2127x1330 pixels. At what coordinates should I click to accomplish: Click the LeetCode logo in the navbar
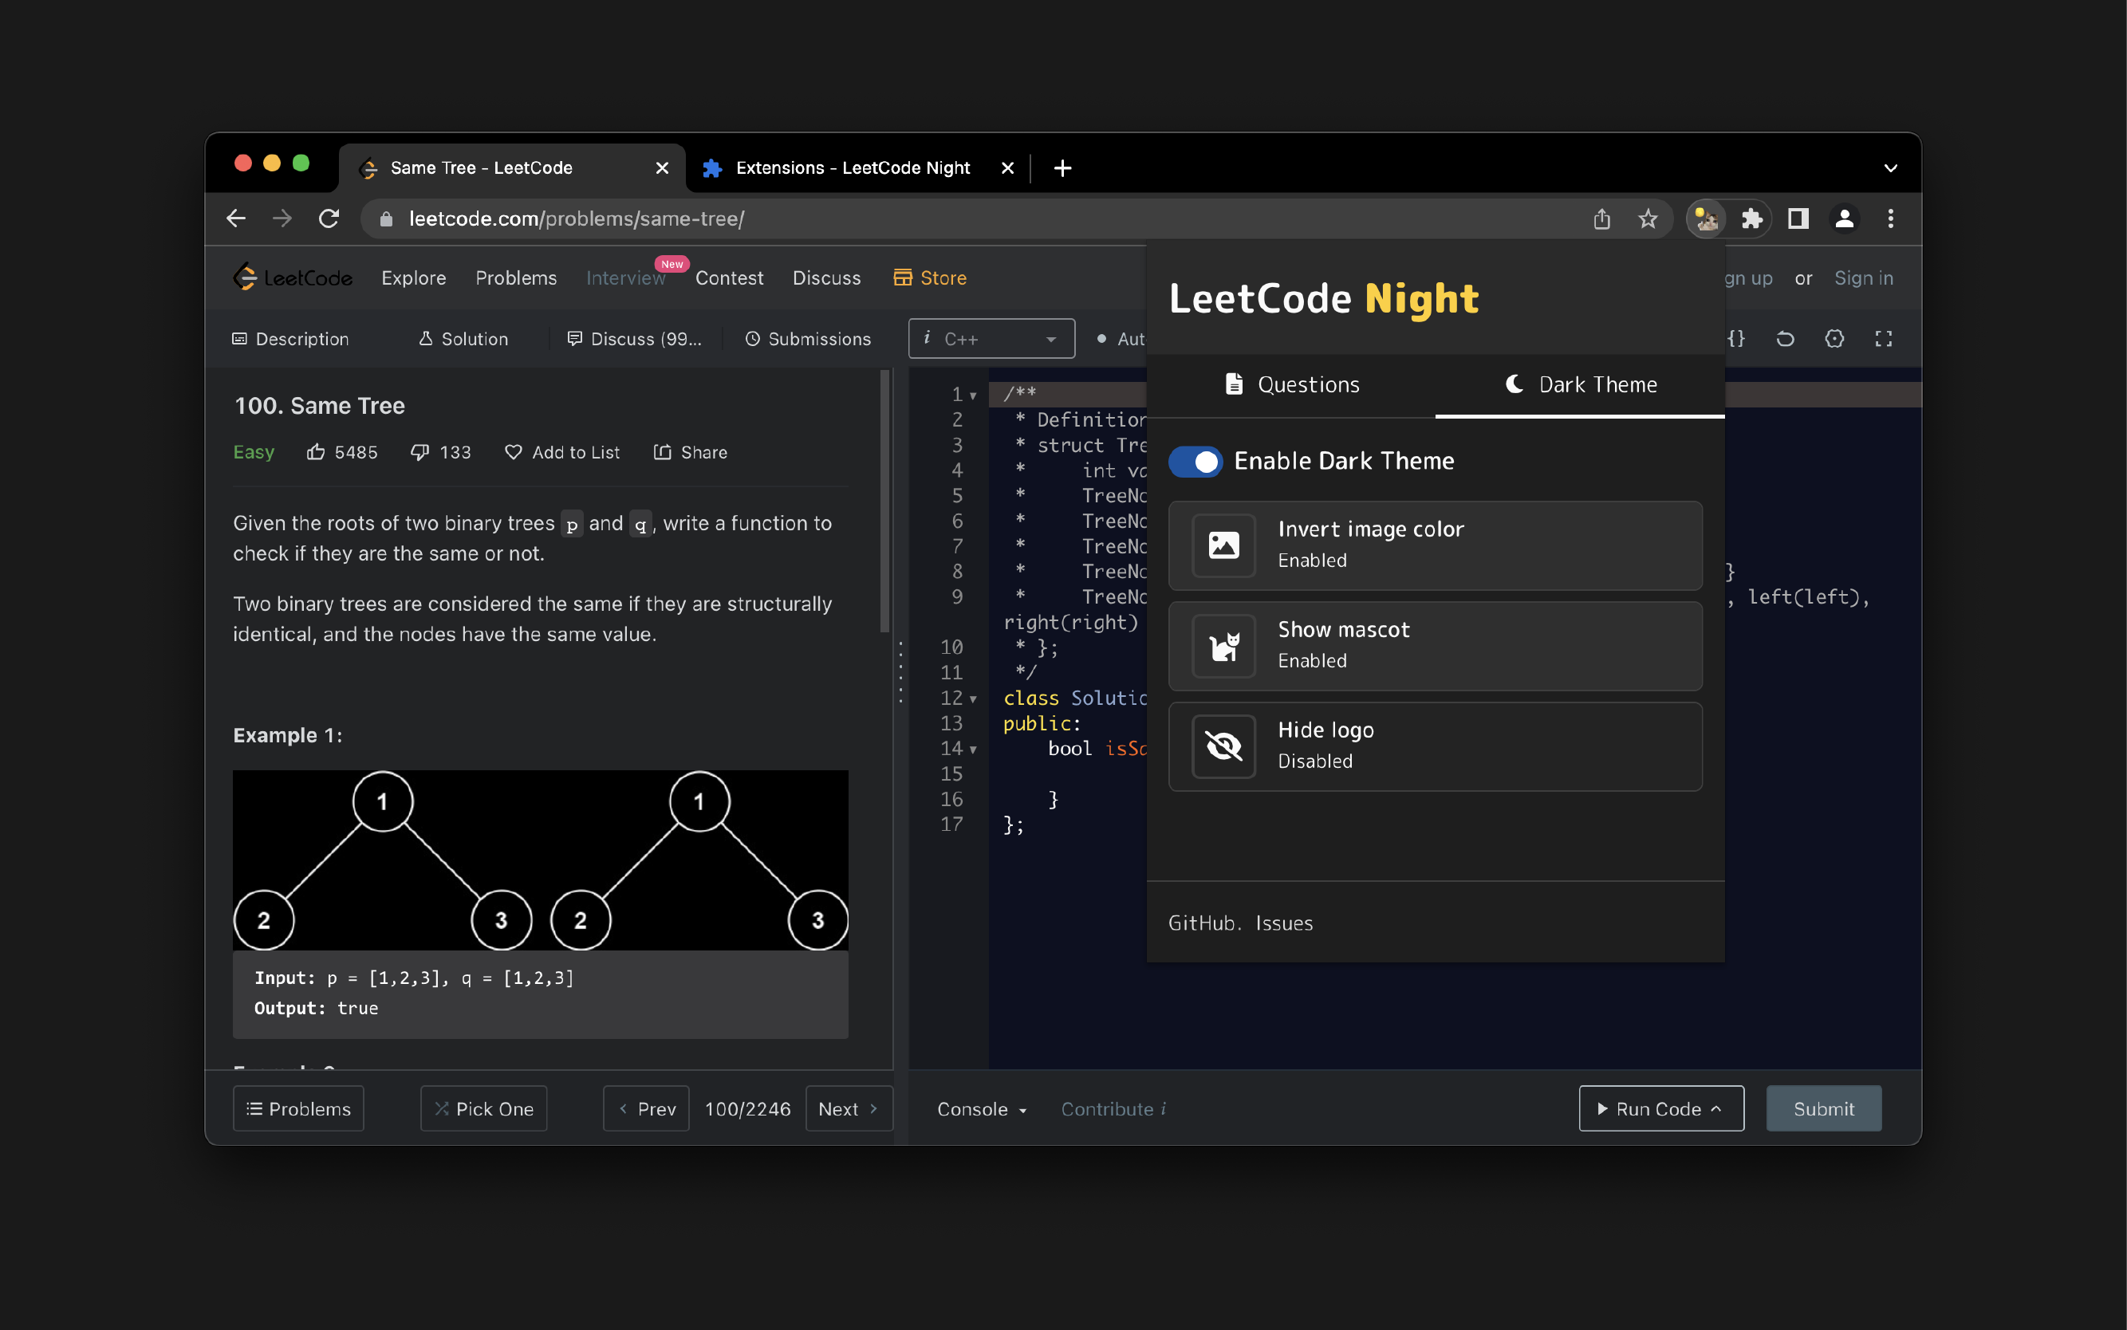[x=293, y=278]
